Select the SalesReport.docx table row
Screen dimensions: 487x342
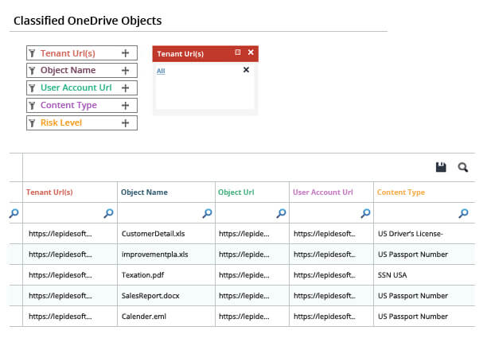point(151,296)
